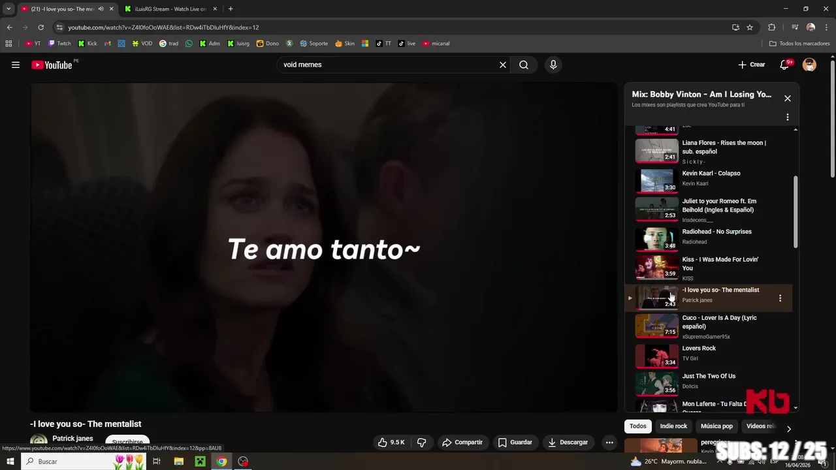Clear the search box with the X

(x=503, y=65)
